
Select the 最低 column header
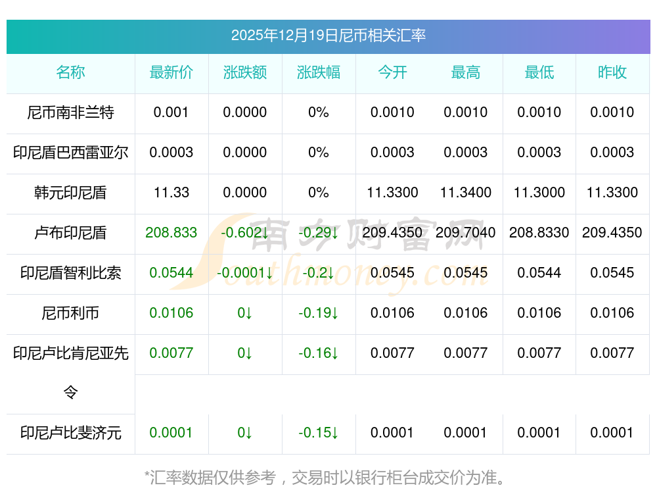539,72
